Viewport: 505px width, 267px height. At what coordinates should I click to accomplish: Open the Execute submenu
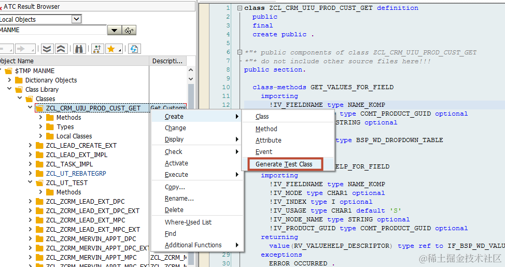[x=197, y=175]
